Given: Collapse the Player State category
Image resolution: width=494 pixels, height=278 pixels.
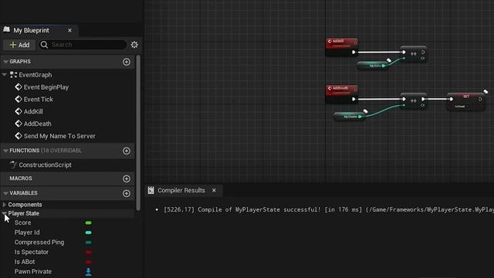Looking at the screenshot, I should tap(4, 213).
